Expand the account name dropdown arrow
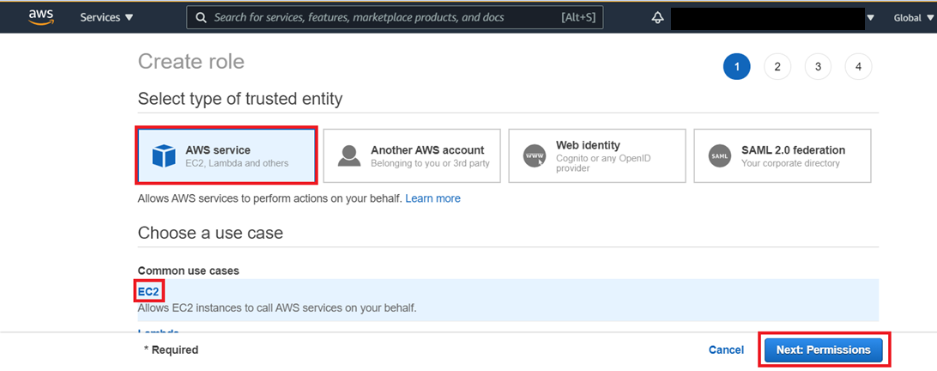Viewport: 937px width, 371px height. [x=870, y=18]
